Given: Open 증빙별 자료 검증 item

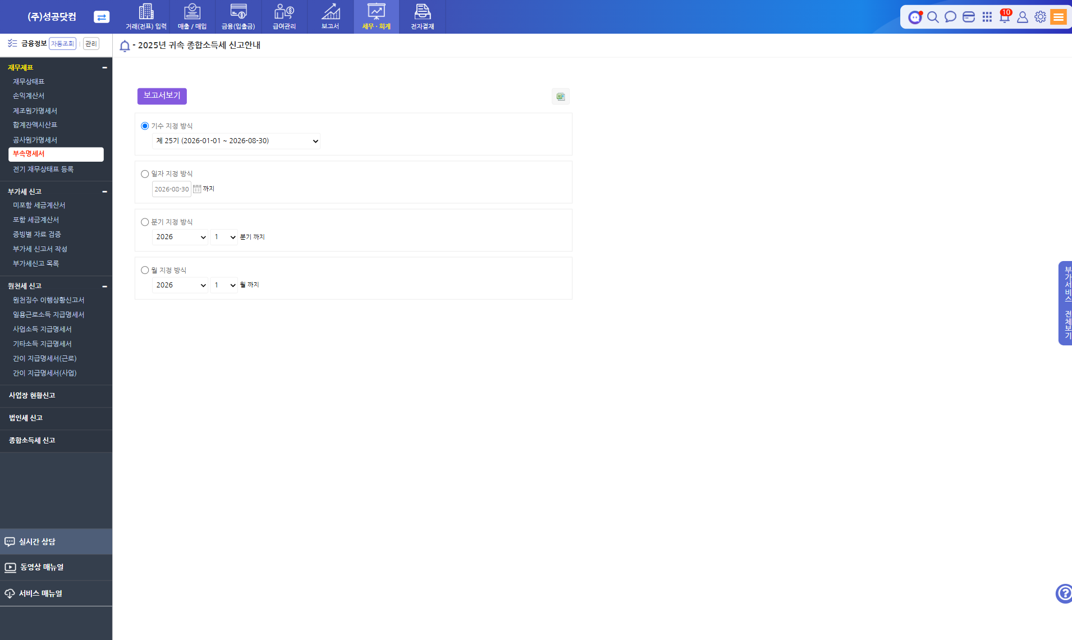Looking at the screenshot, I should (x=36, y=235).
